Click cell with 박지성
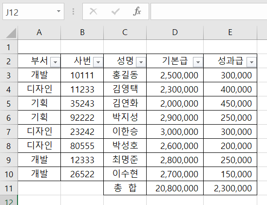267x205 pixels. [x=125, y=117]
